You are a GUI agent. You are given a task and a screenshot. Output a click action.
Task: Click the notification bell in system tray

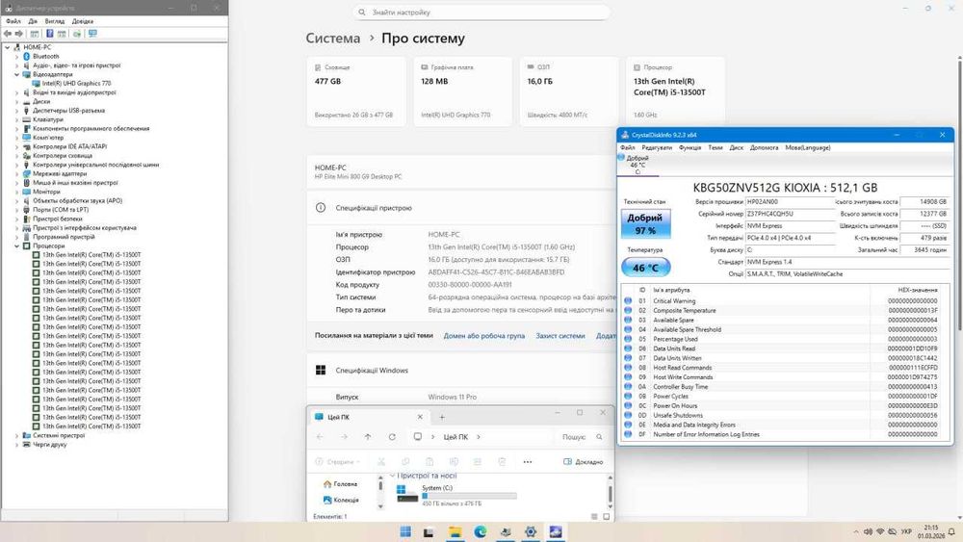coord(951,531)
